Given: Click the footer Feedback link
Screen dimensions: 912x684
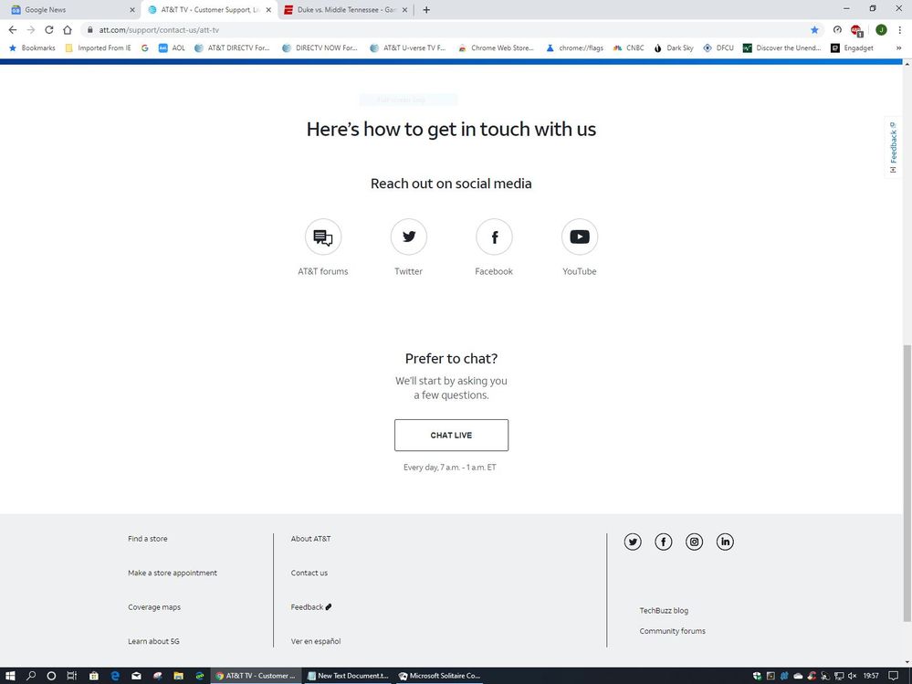Looking at the screenshot, I should [x=310, y=607].
